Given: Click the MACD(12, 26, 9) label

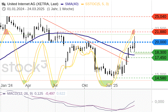Looking at the screenshot, I should (20, 94).
